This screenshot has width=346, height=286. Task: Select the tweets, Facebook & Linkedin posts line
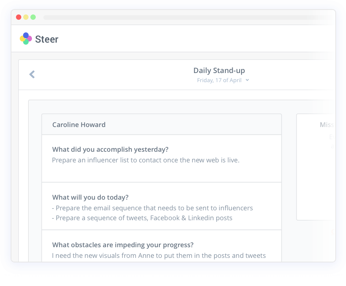coord(142,218)
